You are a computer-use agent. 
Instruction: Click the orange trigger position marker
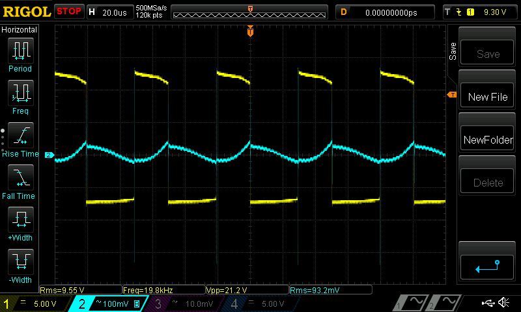pos(250,31)
